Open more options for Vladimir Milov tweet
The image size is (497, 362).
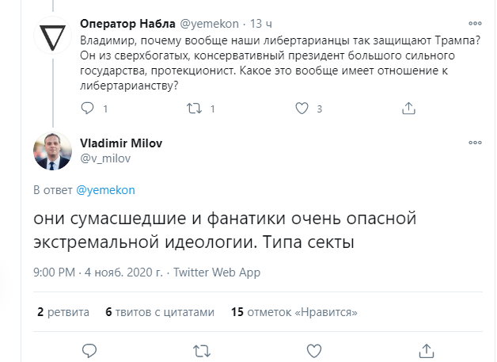click(474, 143)
